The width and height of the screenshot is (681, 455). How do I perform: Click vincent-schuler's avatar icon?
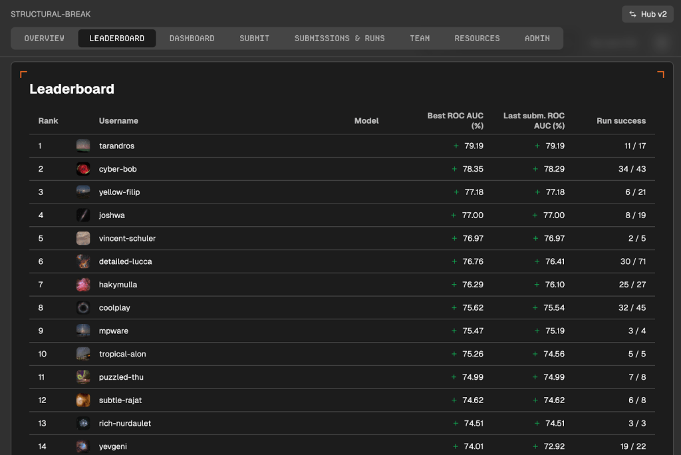83,238
